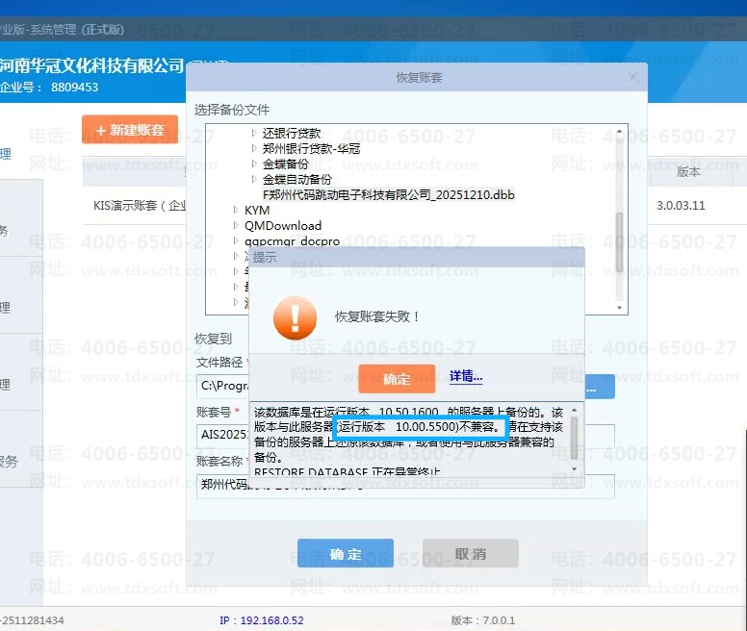Click the warning exclamation icon
The height and width of the screenshot is (631, 747).
[x=295, y=316]
